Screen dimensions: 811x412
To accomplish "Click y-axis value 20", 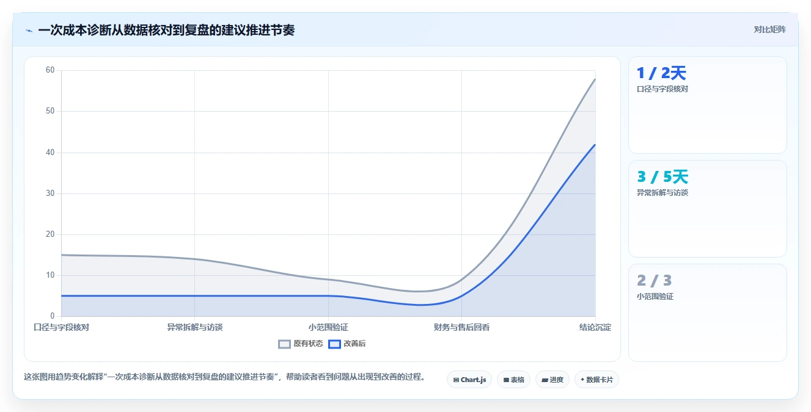I will tap(50, 234).
